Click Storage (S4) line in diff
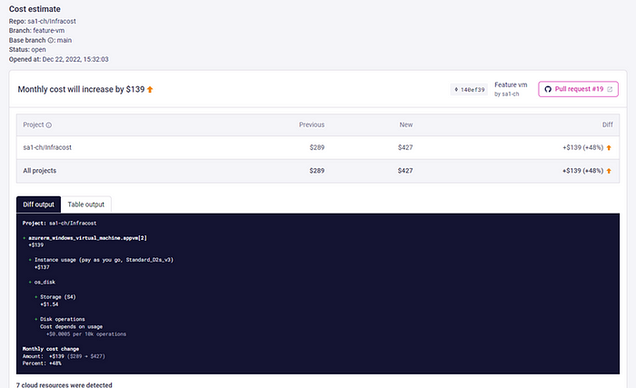 pyautogui.click(x=57, y=297)
